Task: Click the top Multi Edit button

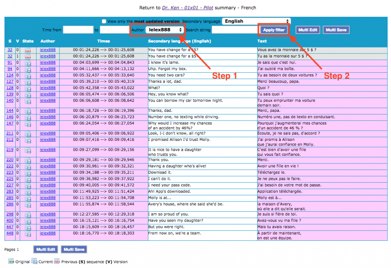Action: (x=308, y=30)
